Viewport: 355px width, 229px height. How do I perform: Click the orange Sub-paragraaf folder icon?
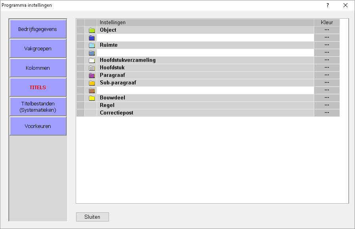tap(92, 83)
